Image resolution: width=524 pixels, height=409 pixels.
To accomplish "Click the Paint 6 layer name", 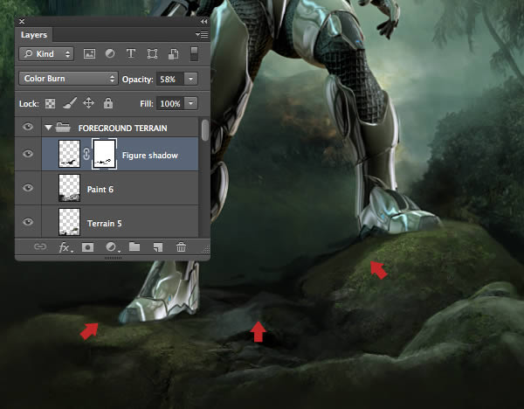I will 100,190.
